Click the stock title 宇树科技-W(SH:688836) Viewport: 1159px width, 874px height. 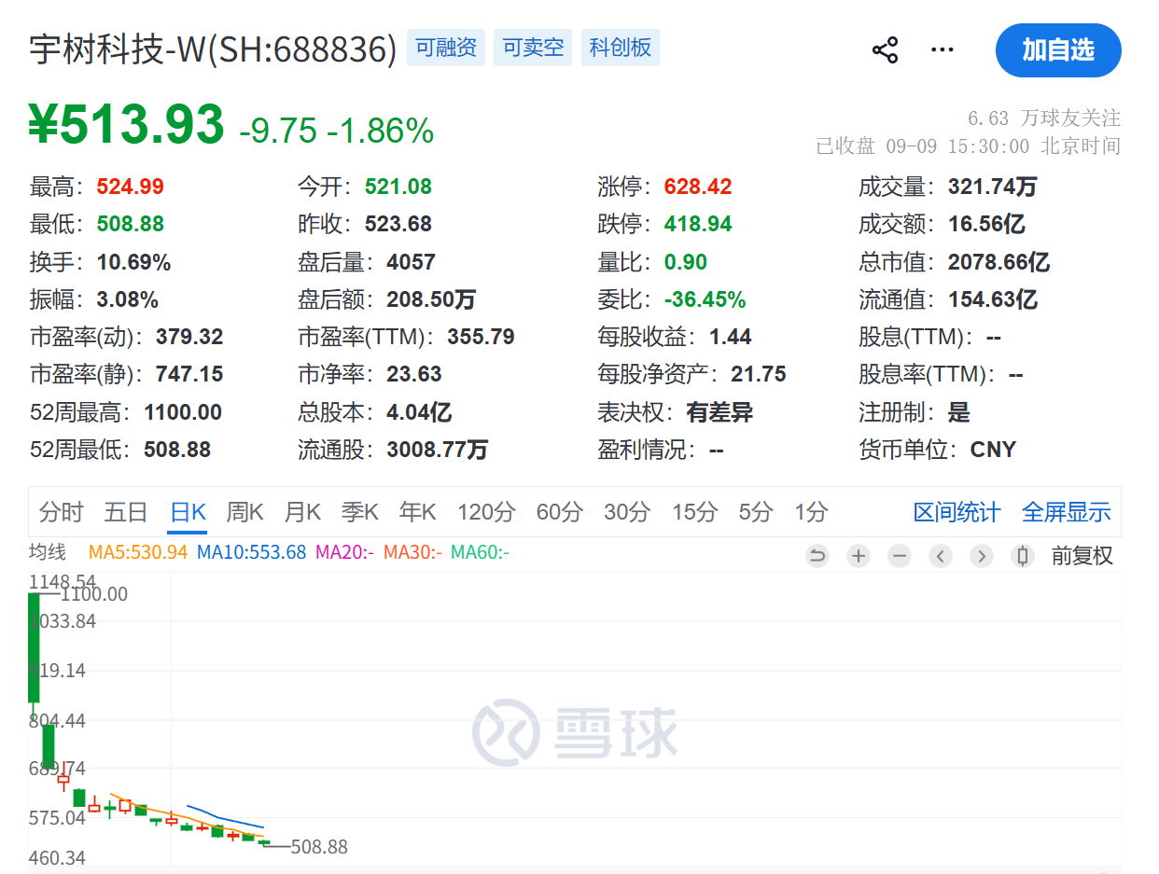tap(214, 49)
